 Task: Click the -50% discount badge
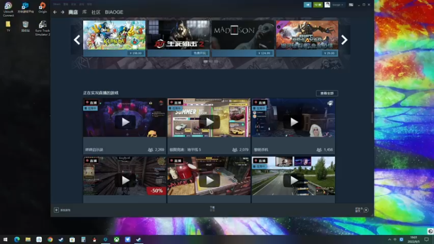coord(156,191)
